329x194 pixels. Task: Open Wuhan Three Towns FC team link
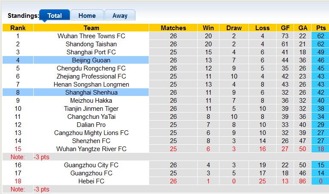click(91, 36)
